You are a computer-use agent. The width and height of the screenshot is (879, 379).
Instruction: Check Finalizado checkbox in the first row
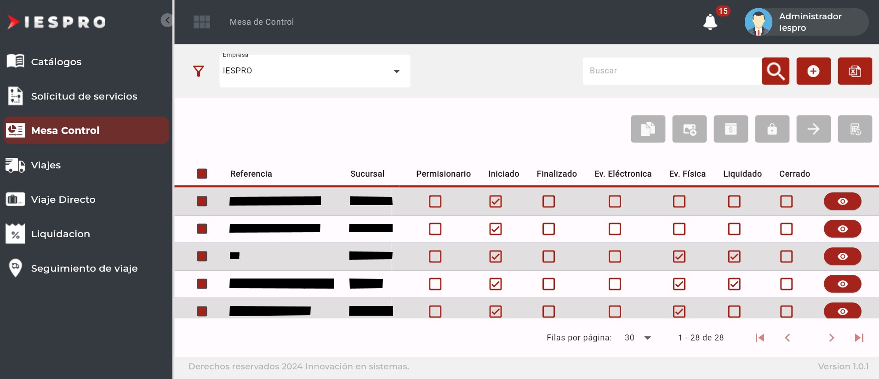point(548,201)
